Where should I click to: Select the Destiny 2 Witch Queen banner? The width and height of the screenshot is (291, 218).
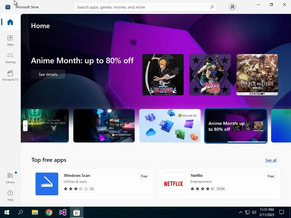click(45, 126)
